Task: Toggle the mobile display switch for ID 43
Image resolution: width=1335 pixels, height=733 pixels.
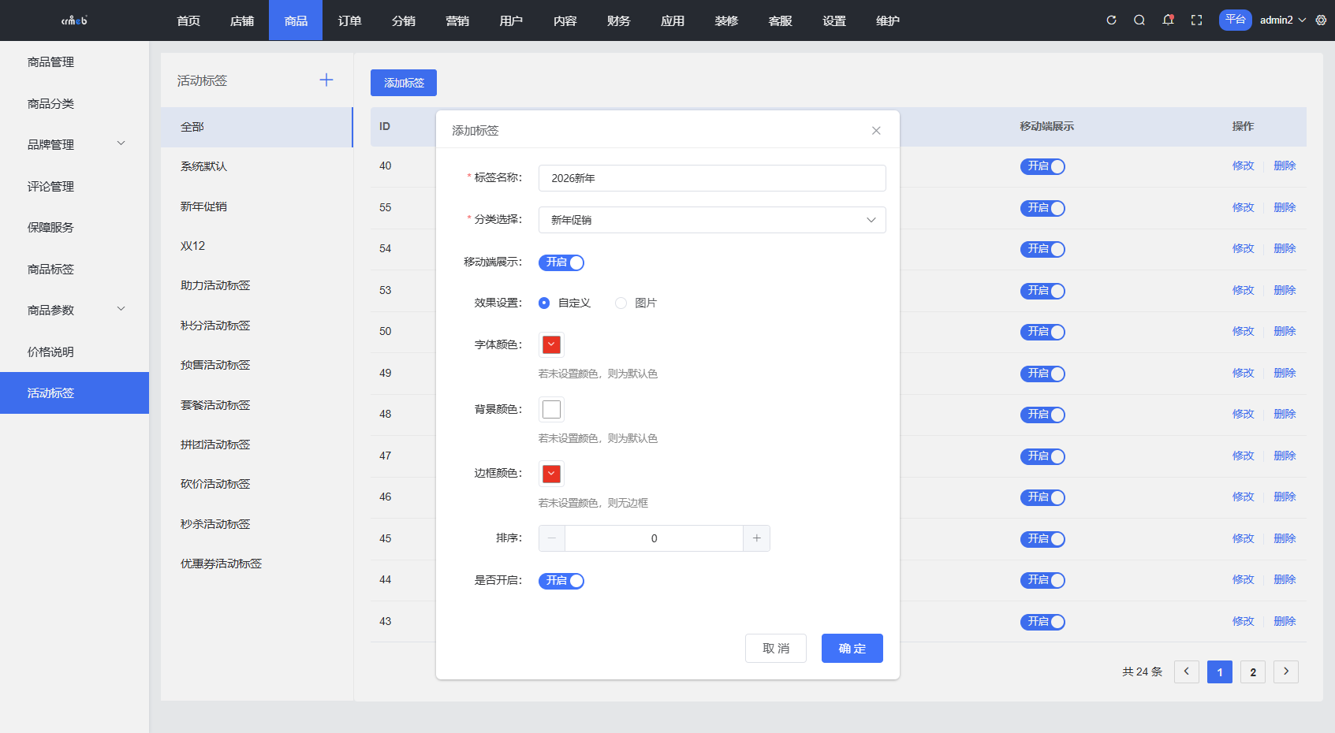Action: (x=1042, y=622)
